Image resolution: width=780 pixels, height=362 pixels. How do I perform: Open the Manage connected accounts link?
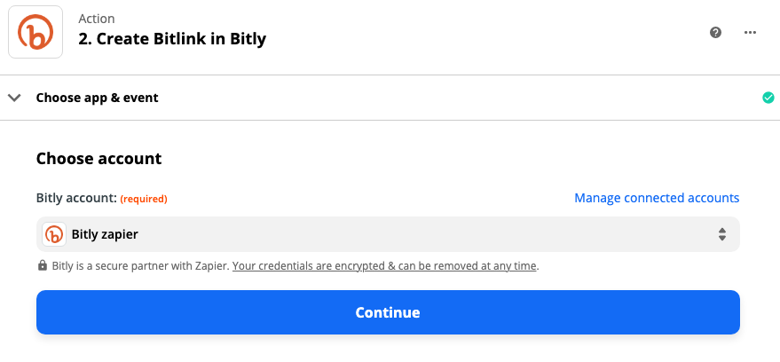[657, 198]
